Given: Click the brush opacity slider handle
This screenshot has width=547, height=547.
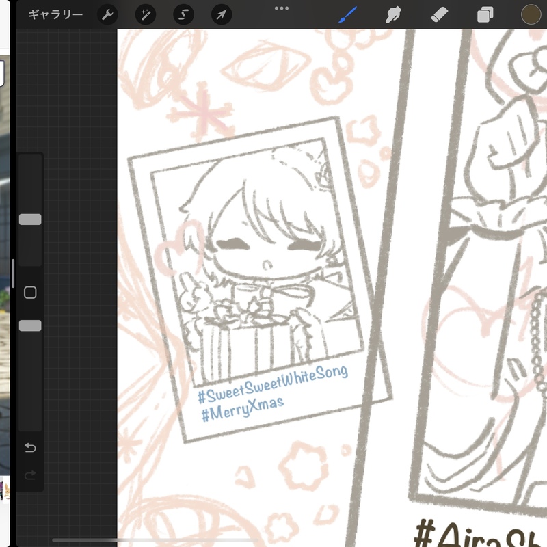Looking at the screenshot, I should (30, 325).
